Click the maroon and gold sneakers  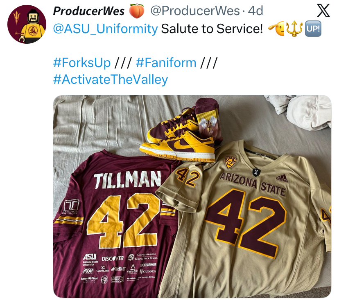point(180,137)
